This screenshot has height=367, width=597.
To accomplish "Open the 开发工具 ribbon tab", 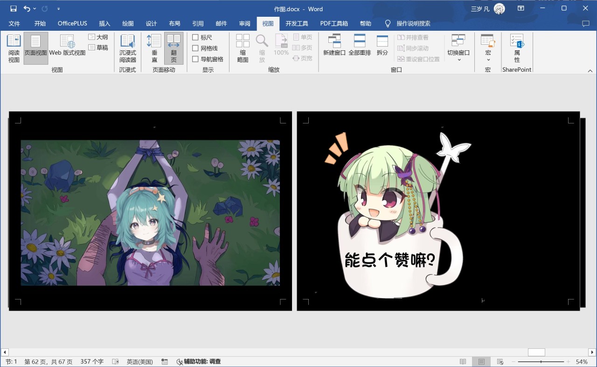I will tap(296, 23).
